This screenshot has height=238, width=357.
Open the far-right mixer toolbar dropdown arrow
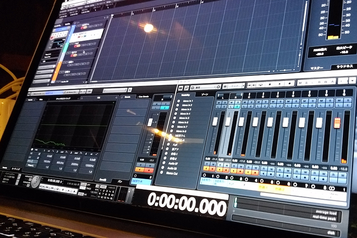(x=352, y=80)
